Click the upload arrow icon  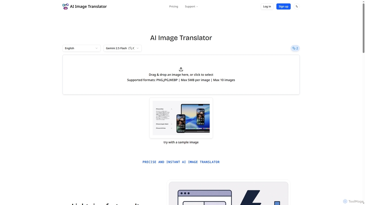(x=181, y=69)
